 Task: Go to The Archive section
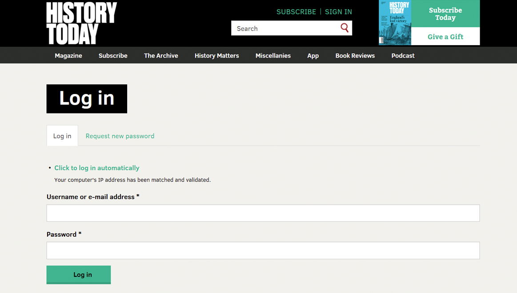click(161, 55)
